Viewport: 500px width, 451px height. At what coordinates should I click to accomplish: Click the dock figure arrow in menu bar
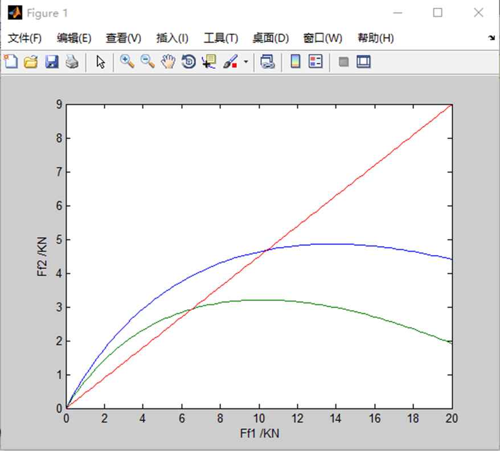click(491, 38)
